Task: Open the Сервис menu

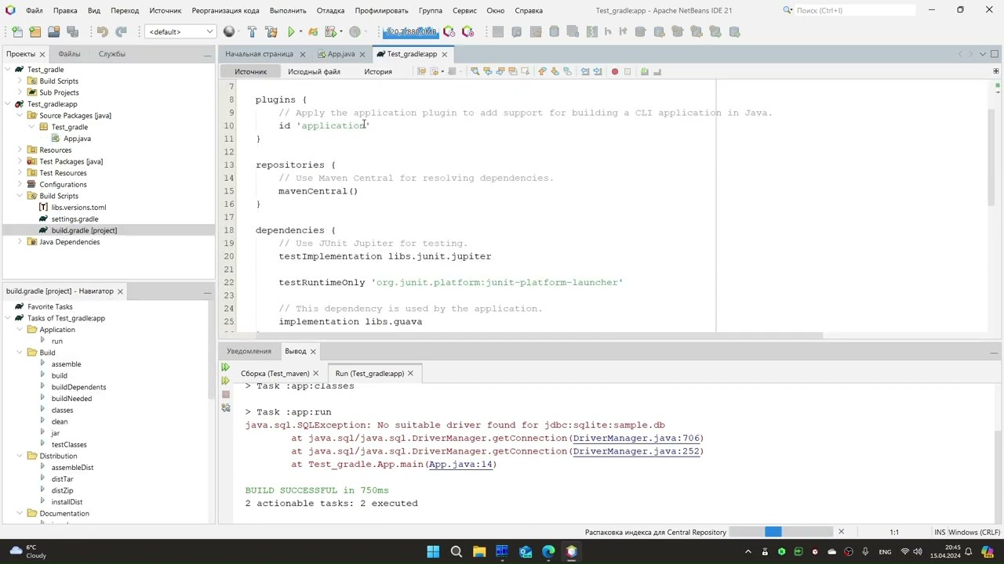Action: 464,10
